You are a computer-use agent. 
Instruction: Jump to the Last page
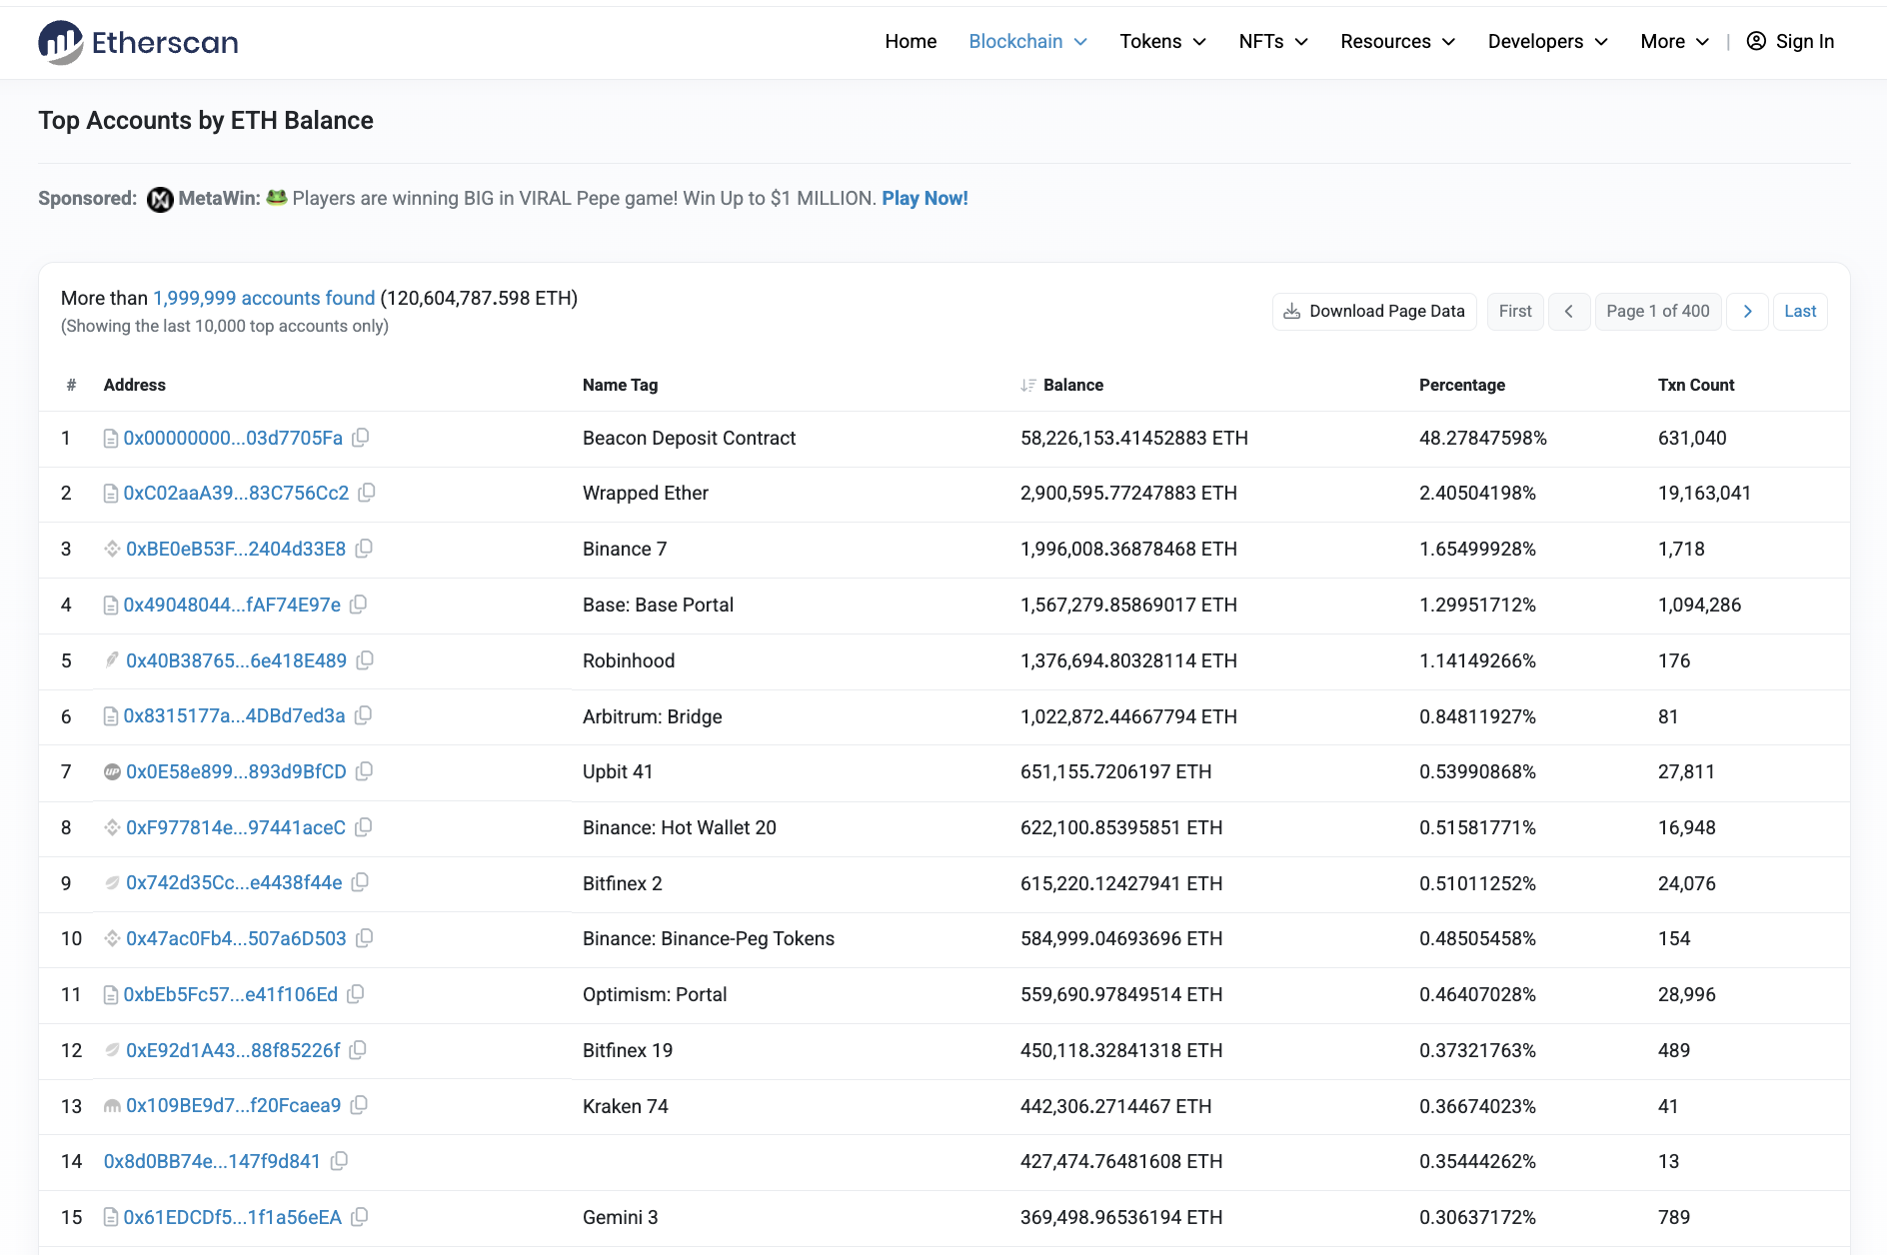coord(1799,311)
